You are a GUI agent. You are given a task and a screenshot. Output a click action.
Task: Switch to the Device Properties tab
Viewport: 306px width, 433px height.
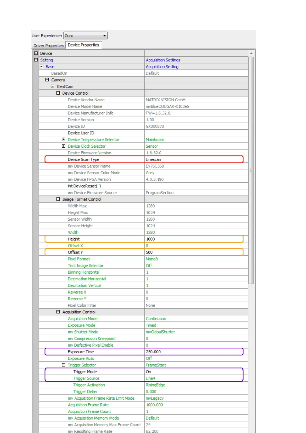coord(84,45)
